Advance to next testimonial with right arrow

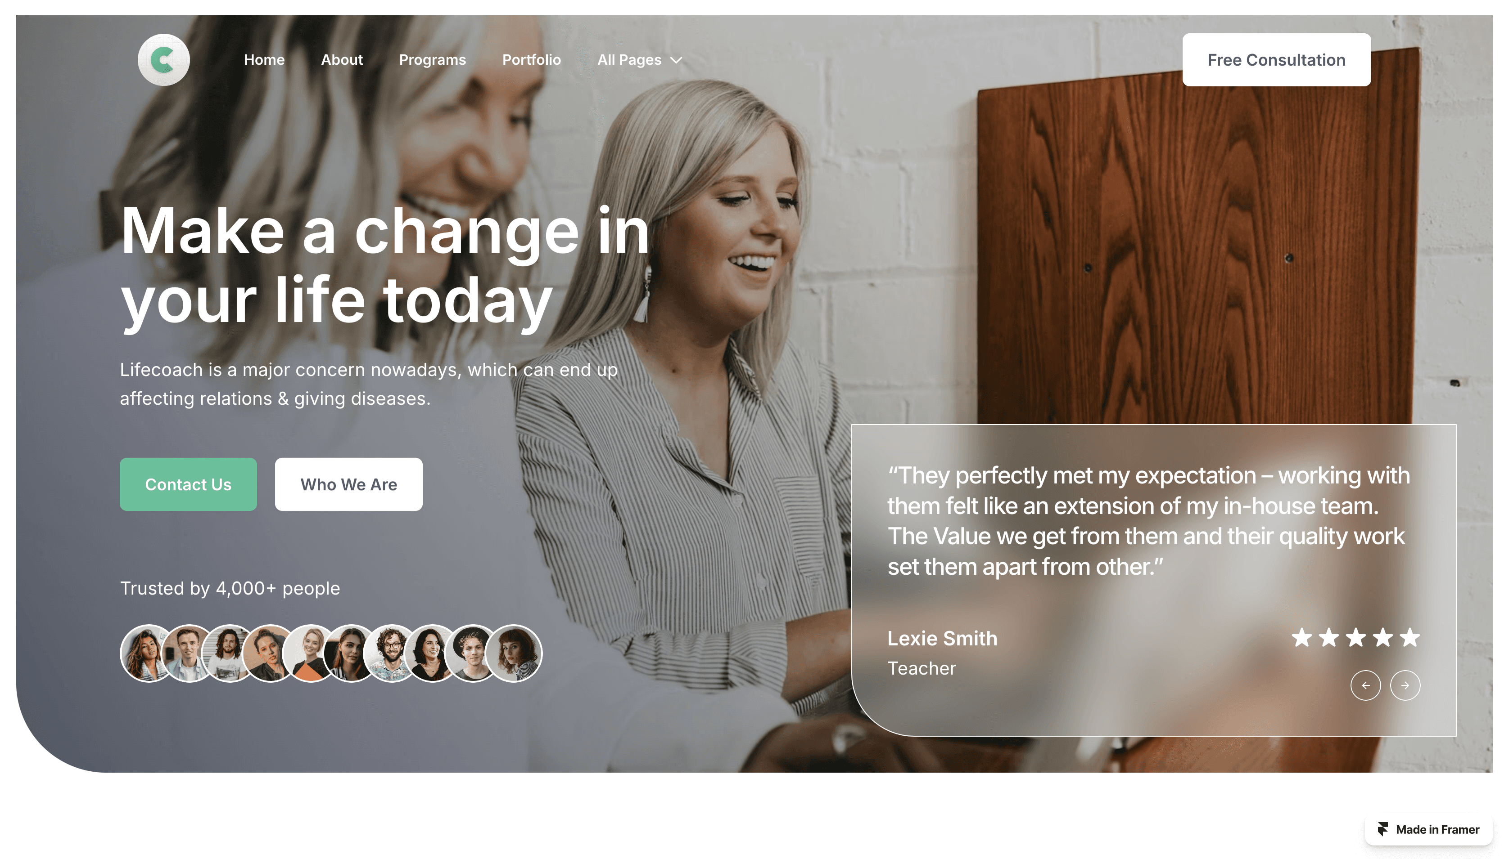click(x=1405, y=685)
